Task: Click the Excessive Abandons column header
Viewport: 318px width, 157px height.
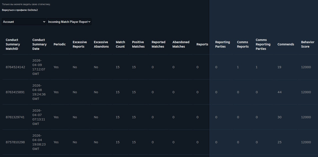Action: [101, 44]
